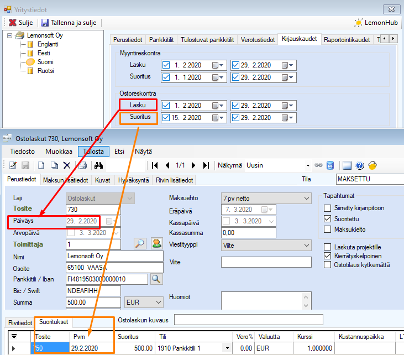Go to first record arrow

[155, 165]
